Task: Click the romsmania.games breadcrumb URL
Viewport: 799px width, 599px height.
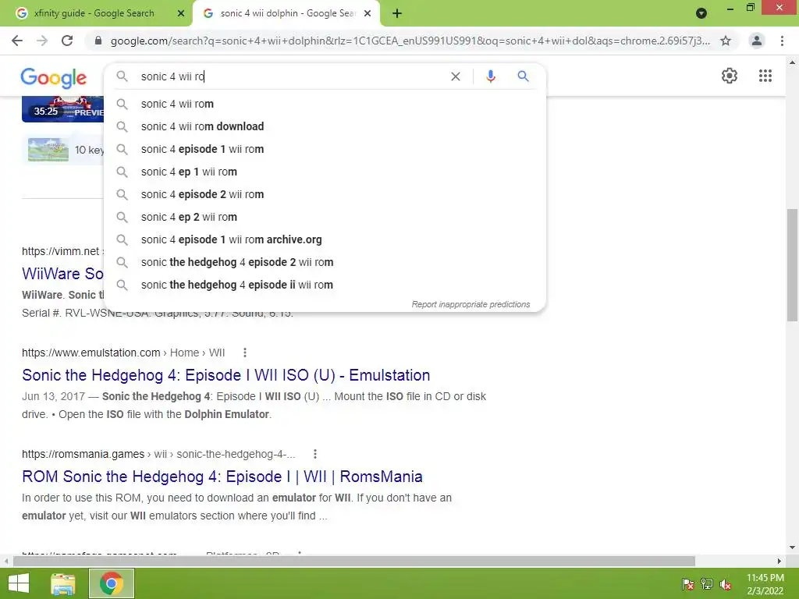Action: pyautogui.click(x=158, y=454)
